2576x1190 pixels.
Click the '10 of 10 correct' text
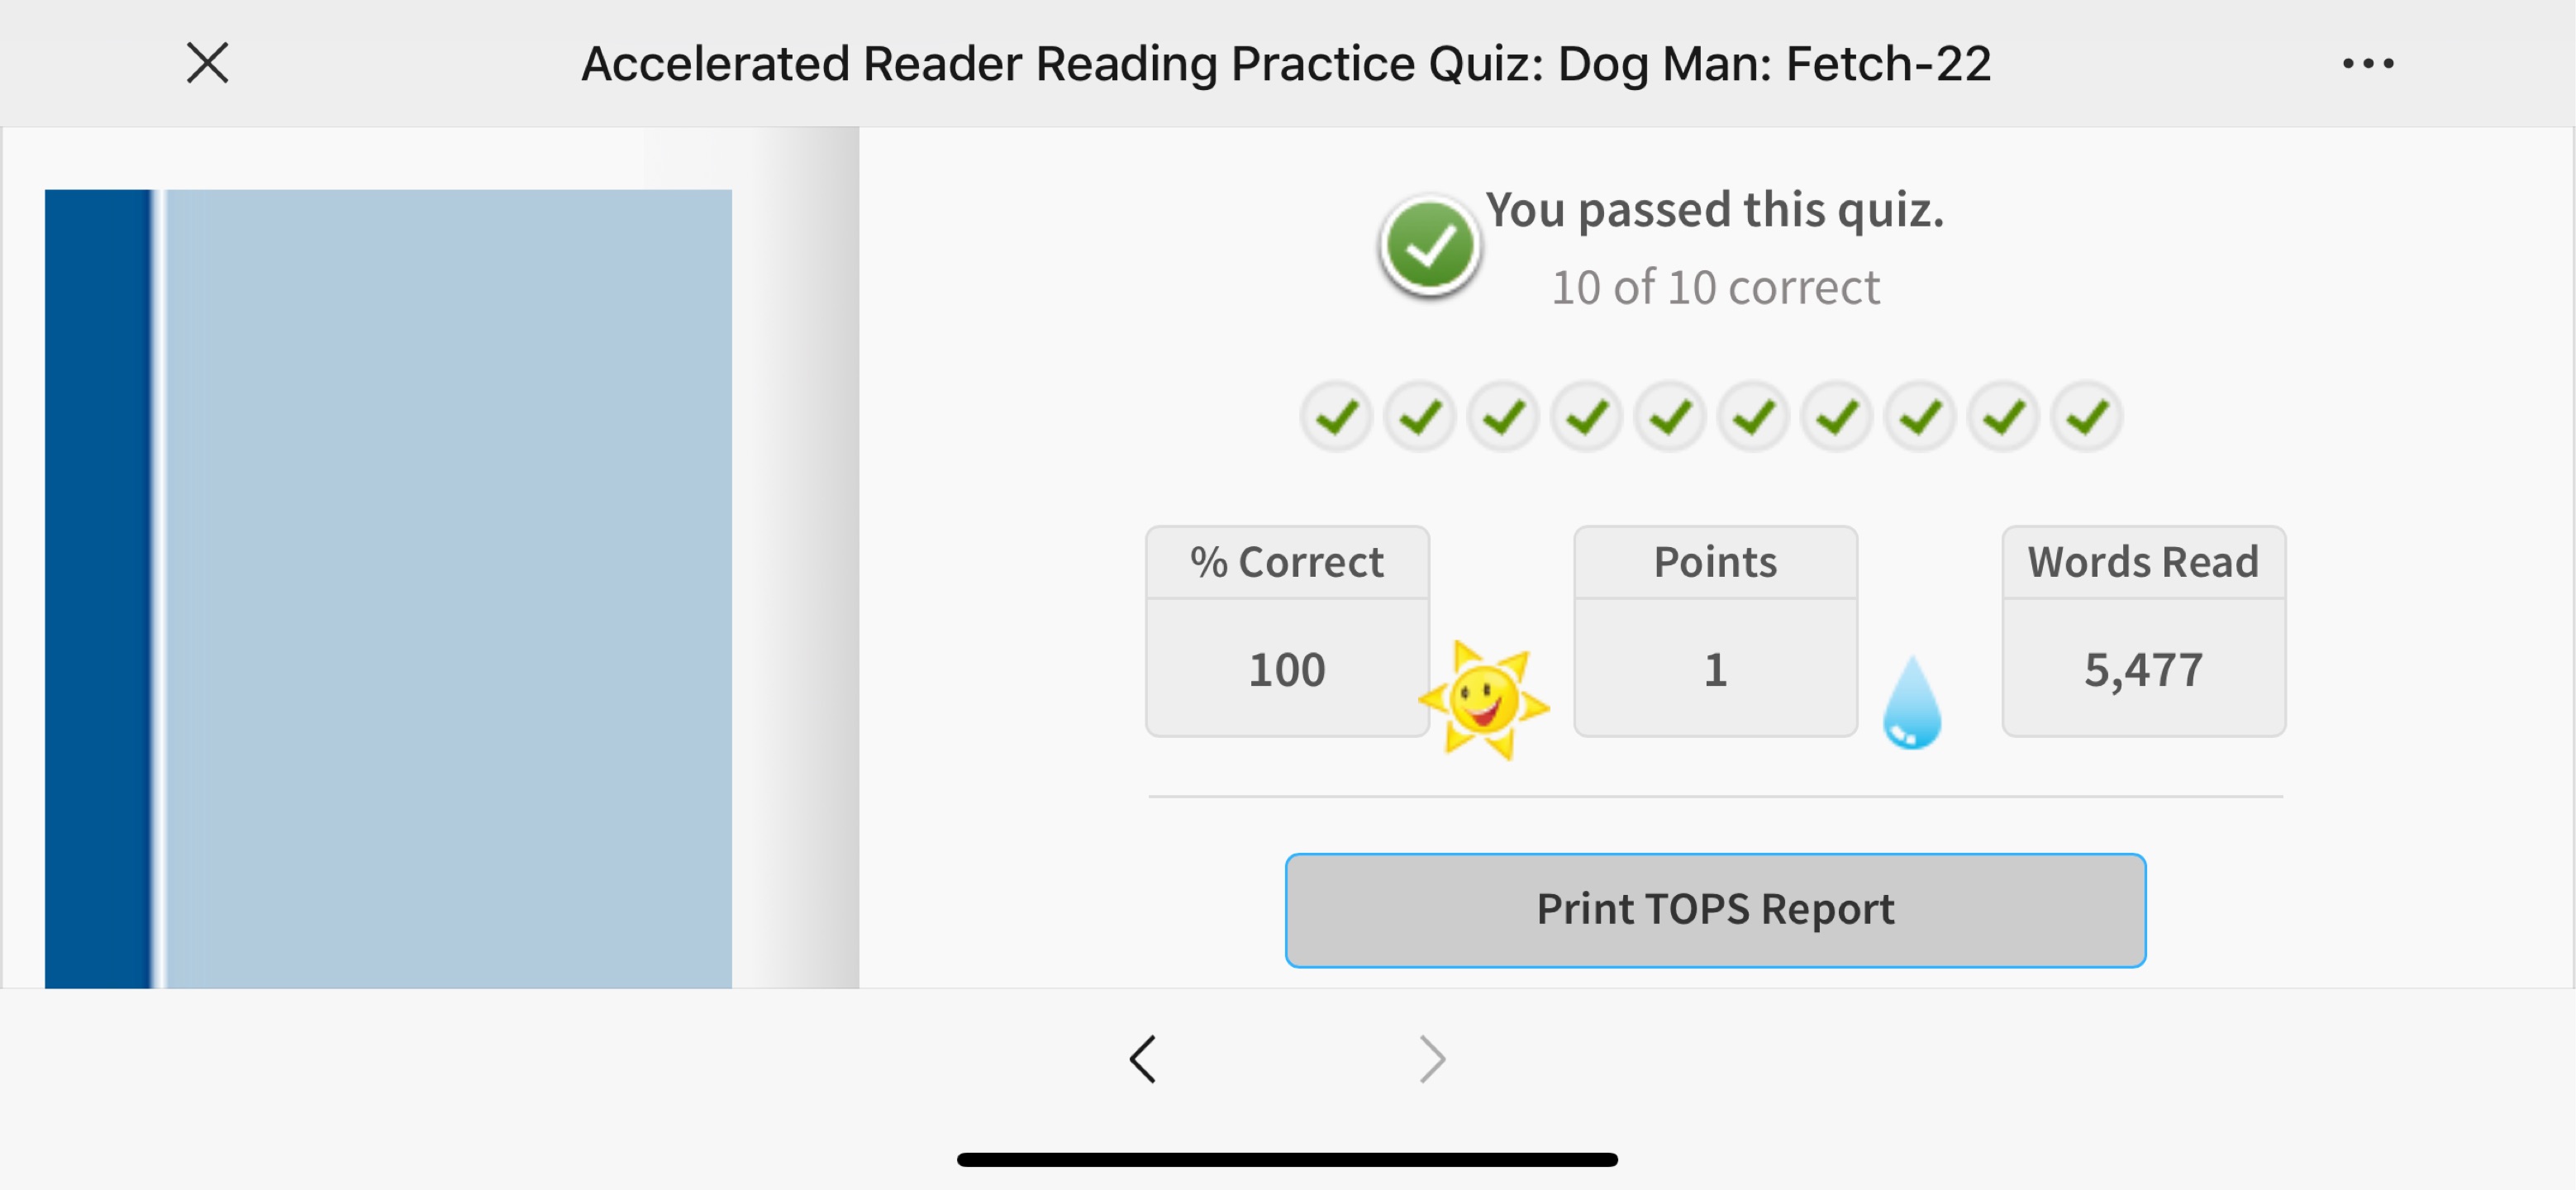click(1715, 288)
